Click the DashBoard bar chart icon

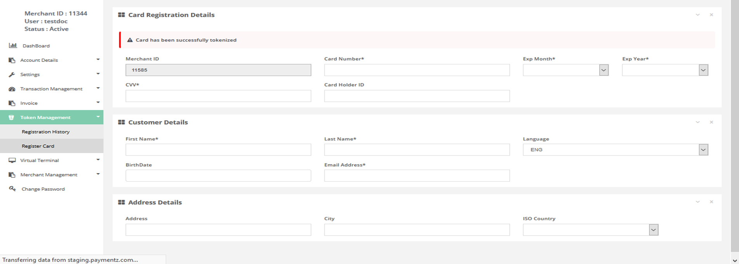(13, 45)
